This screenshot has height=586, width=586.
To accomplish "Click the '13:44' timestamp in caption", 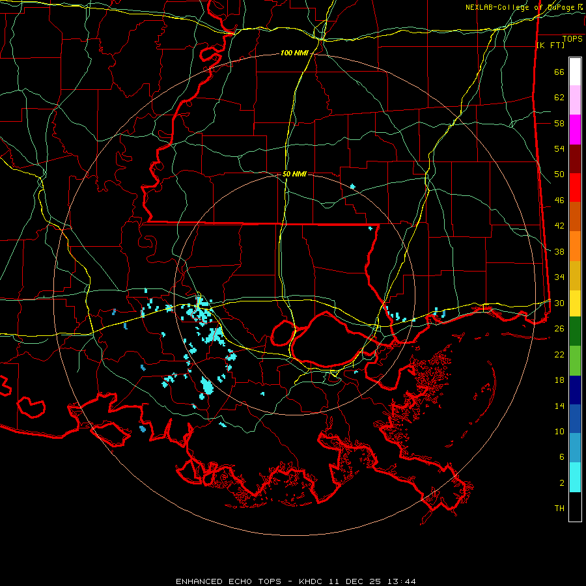I will tap(401, 581).
